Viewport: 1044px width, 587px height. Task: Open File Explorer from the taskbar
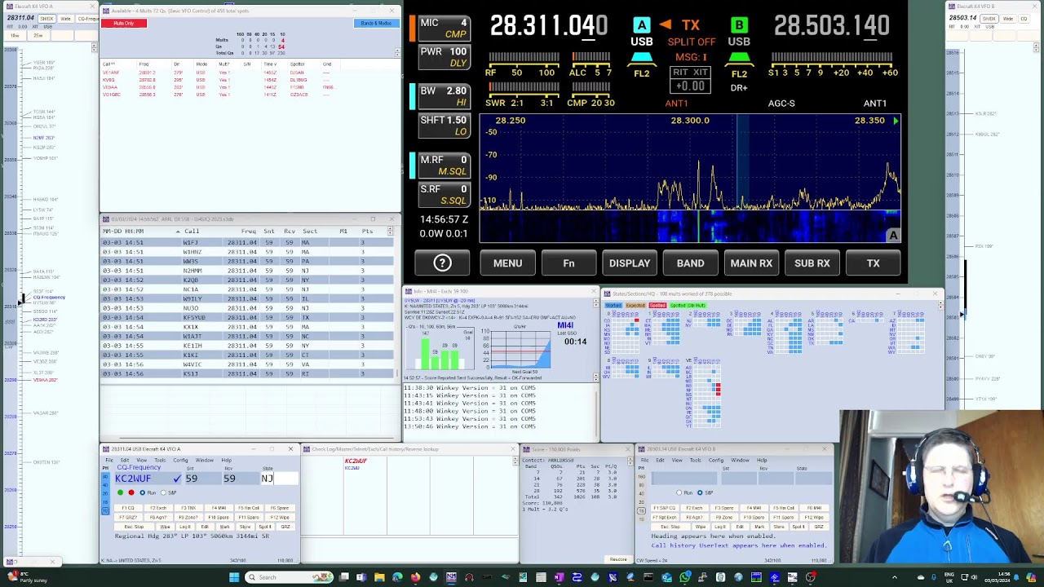(x=379, y=577)
